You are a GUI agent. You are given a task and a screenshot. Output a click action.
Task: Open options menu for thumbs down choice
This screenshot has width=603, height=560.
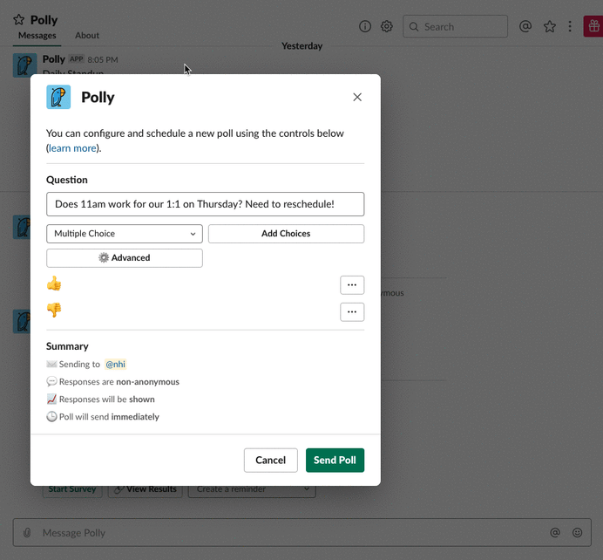[352, 312]
